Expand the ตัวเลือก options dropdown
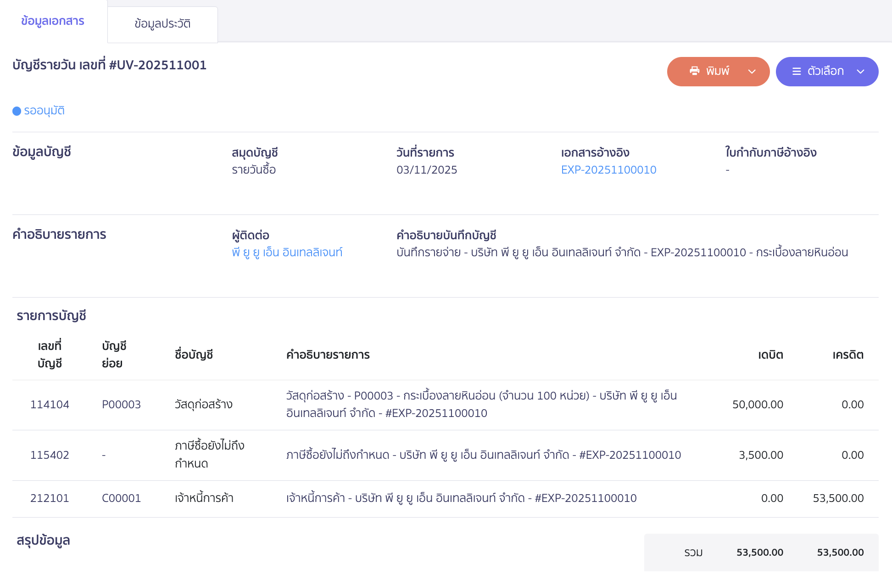892x586 pixels. pos(861,71)
